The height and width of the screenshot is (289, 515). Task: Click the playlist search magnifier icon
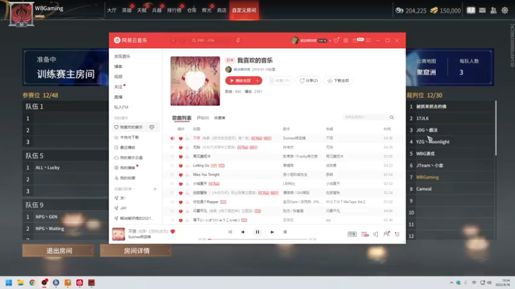(x=391, y=118)
